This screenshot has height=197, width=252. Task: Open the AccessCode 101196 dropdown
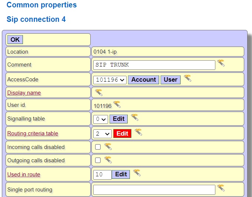coord(110,80)
